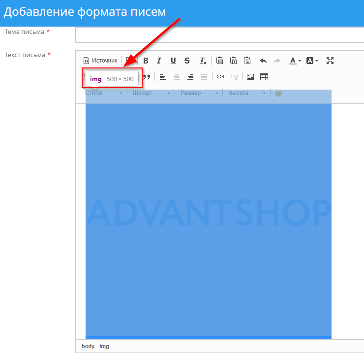Switch to Источник source view
Viewport: 364px width, 353px height.
[x=100, y=61]
